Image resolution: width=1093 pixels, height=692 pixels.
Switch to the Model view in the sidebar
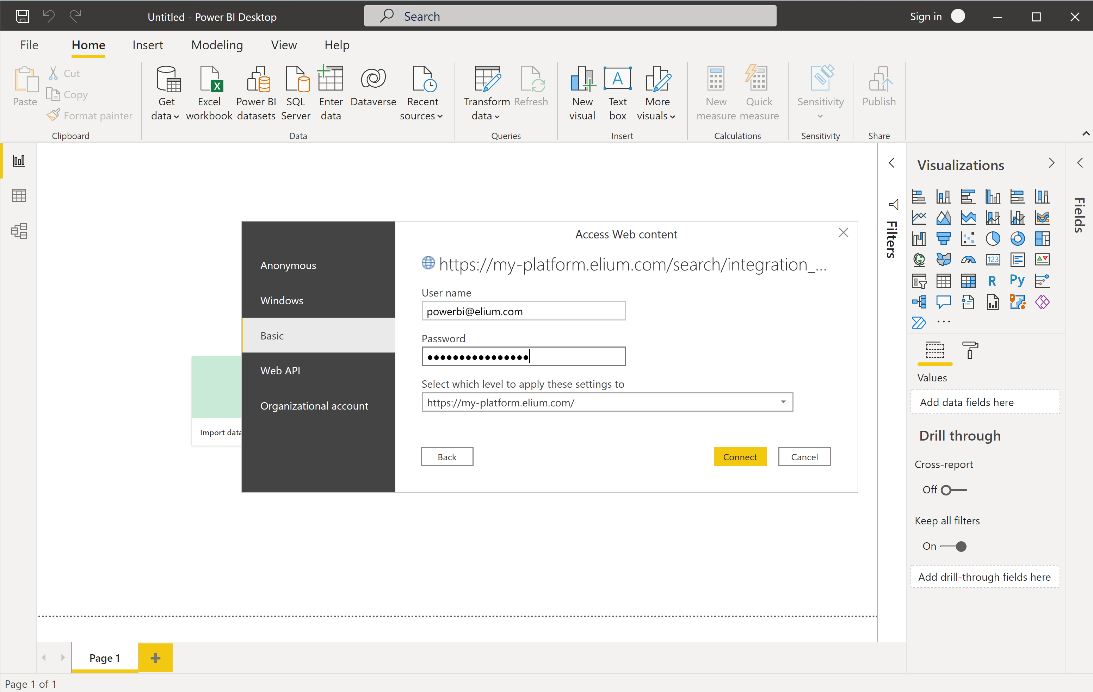coord(19,231)
